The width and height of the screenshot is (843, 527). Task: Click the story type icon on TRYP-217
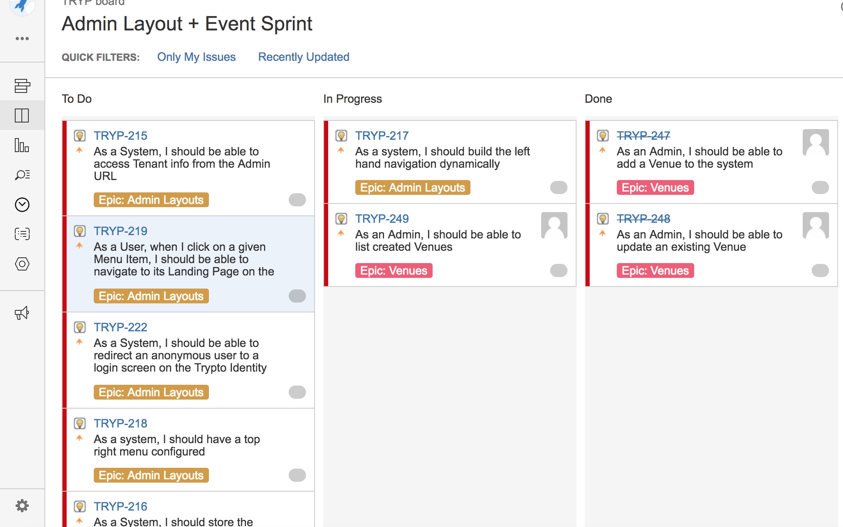click(341, 135)
